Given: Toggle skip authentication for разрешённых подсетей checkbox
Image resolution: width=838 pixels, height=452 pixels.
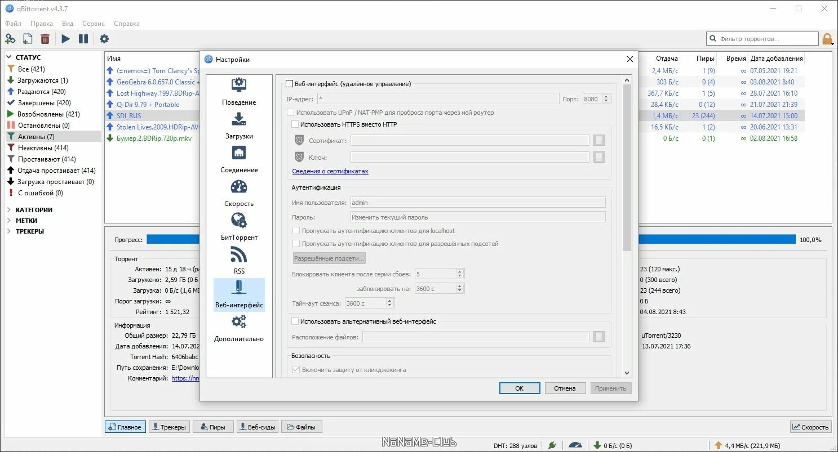Looking at the screenshot, I should click(296, 244).
